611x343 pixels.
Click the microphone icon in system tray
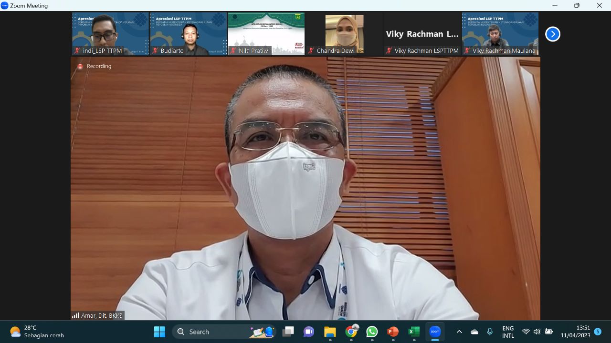coord(490,332)
